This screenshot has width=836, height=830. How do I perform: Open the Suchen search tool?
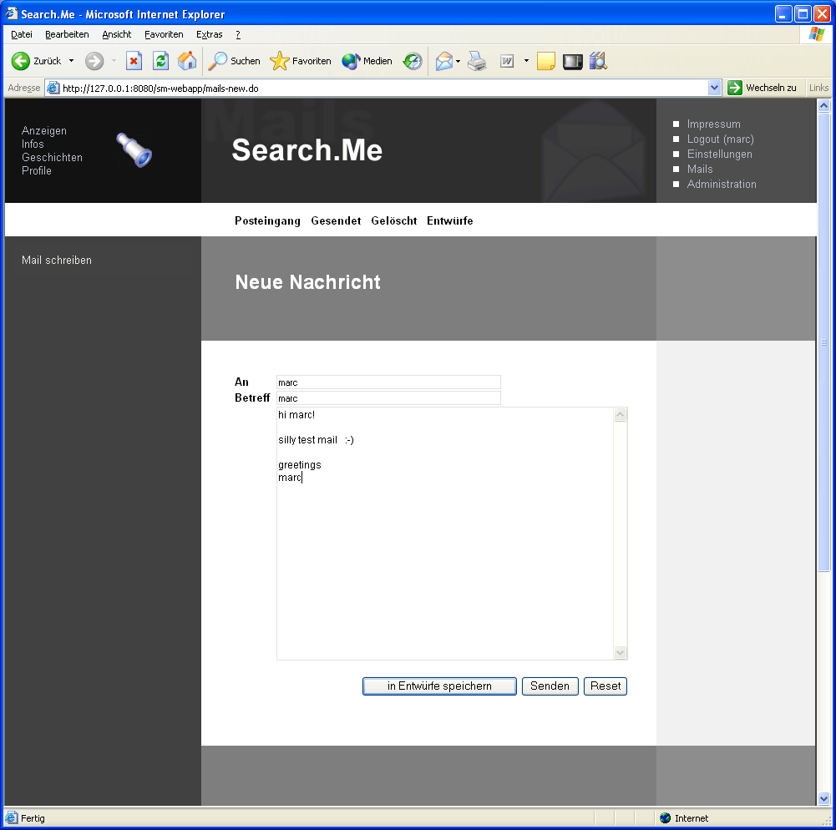(x=235, y=61)
